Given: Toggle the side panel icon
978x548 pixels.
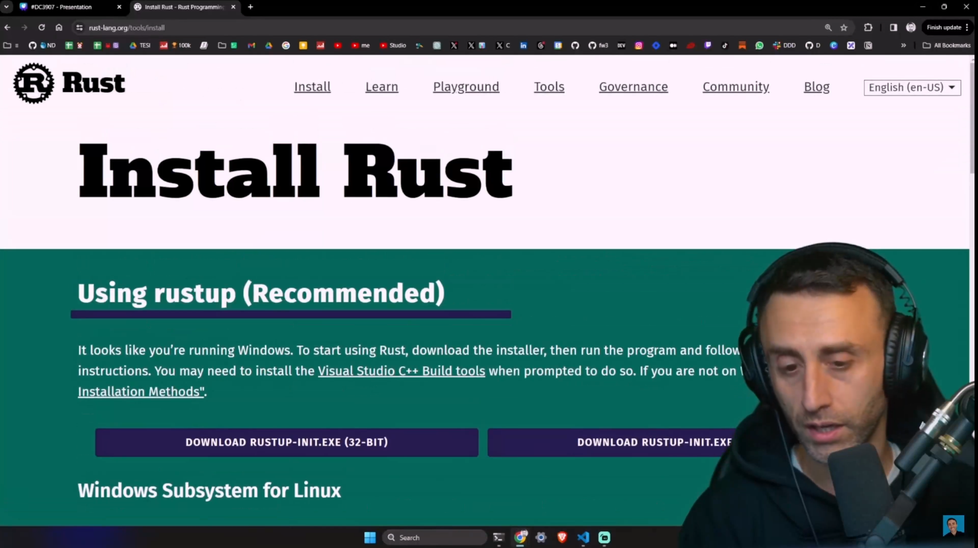Looking at the screenshot, I should (x=893, y=27).
